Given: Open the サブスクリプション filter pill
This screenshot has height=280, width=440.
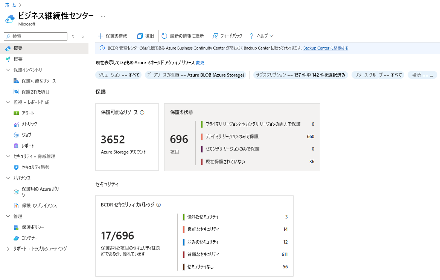Looking at the screenshot, I should pos(300,75).
